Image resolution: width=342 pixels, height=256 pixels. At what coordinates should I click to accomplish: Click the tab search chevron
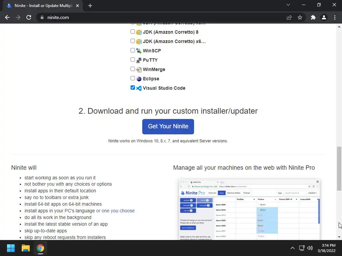[x=288, y=5]
